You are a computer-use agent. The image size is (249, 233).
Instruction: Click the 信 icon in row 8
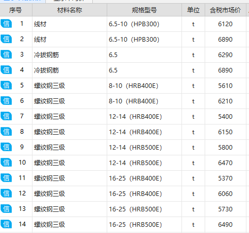6,132
